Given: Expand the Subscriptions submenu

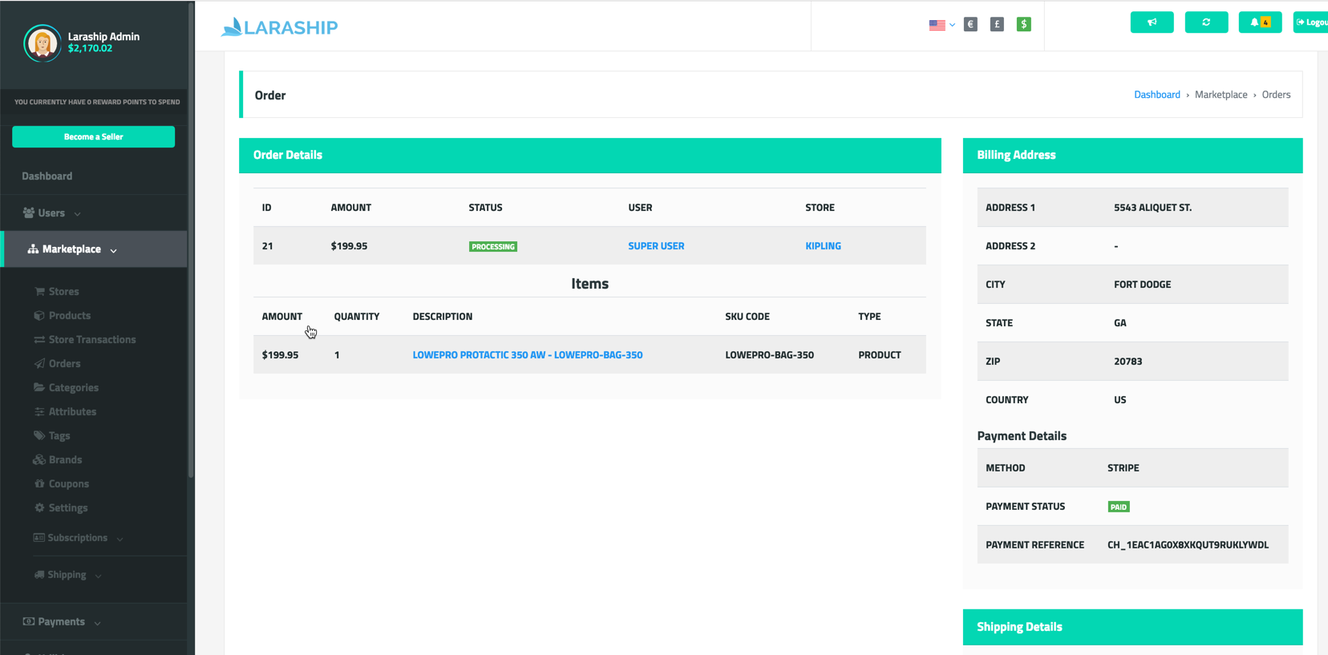Looking at the screenshot, I should point(78,538).
